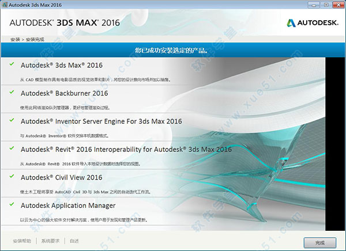Click the green checkmark beside Autodesk 3ds Max 2016
346x251 pixels.
(12, 65)
